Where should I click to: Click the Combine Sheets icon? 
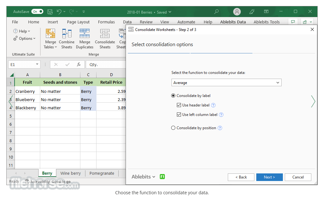pyautogui.click(x=67, y=33)
